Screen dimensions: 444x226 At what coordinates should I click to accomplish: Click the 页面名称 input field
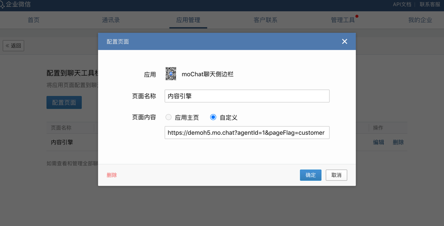tap(247, 96)
